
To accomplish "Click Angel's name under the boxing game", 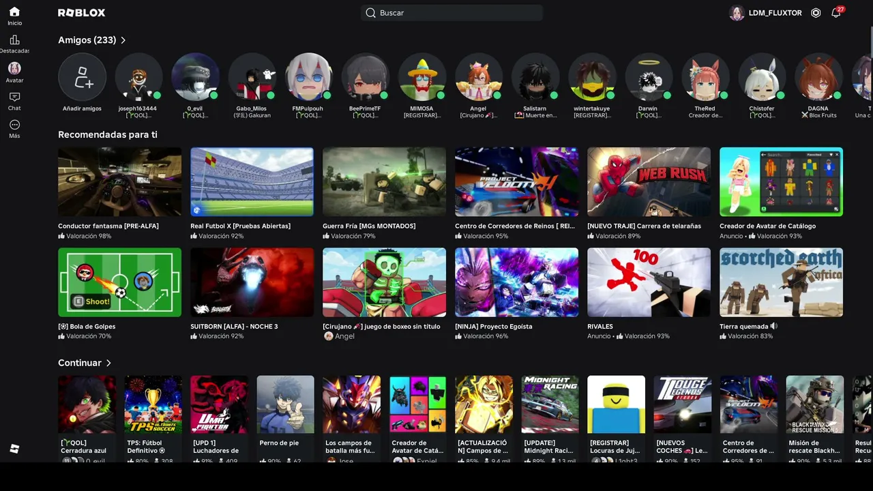I will 344,336.
